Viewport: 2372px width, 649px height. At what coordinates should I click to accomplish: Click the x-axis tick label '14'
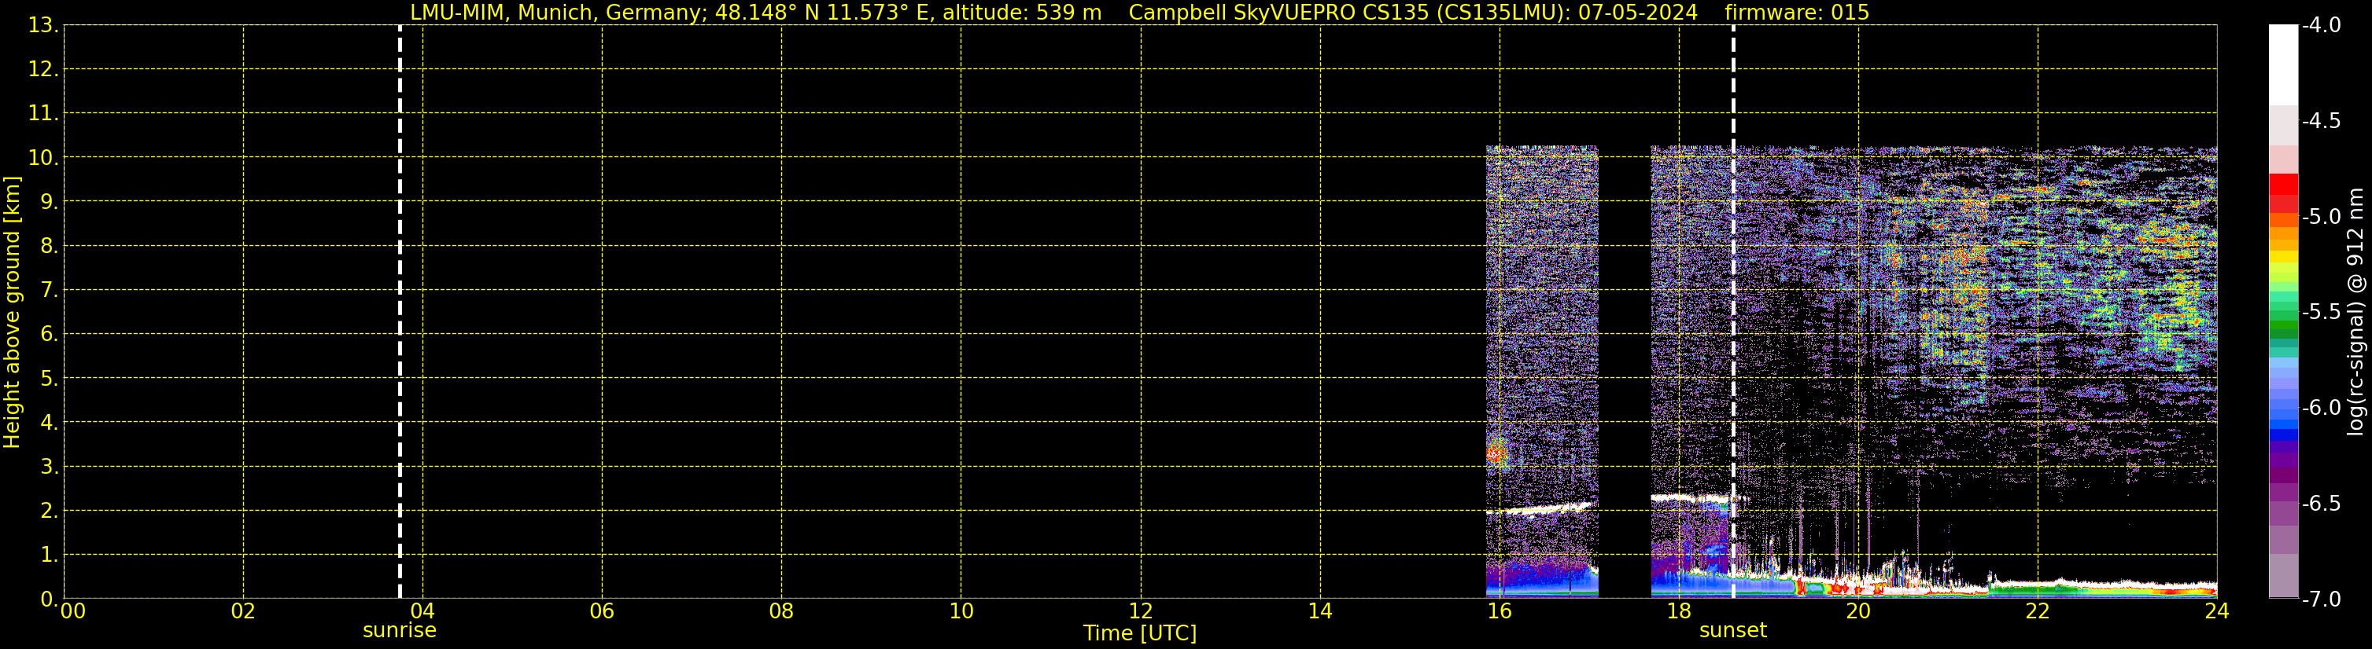point(1320,611)
